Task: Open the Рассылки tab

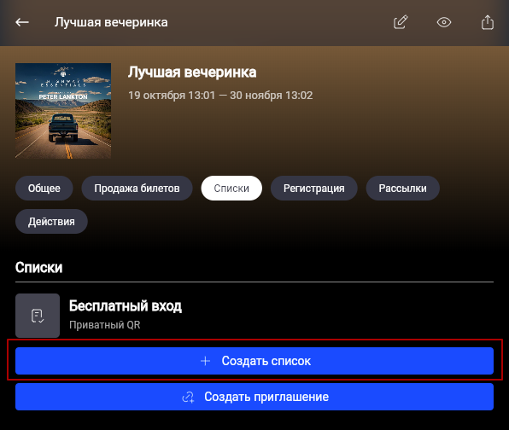Action: click(403, 188)
